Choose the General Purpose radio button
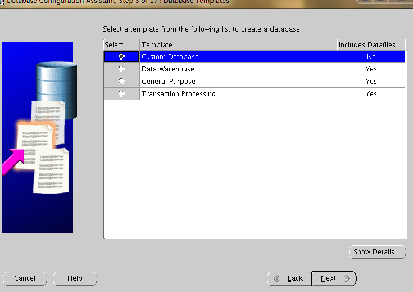The height and width of the screenshot is (292, 413). (121, 81)
